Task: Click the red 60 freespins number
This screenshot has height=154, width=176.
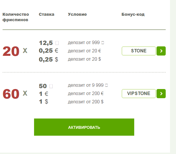Action: [x=11, y=94]
